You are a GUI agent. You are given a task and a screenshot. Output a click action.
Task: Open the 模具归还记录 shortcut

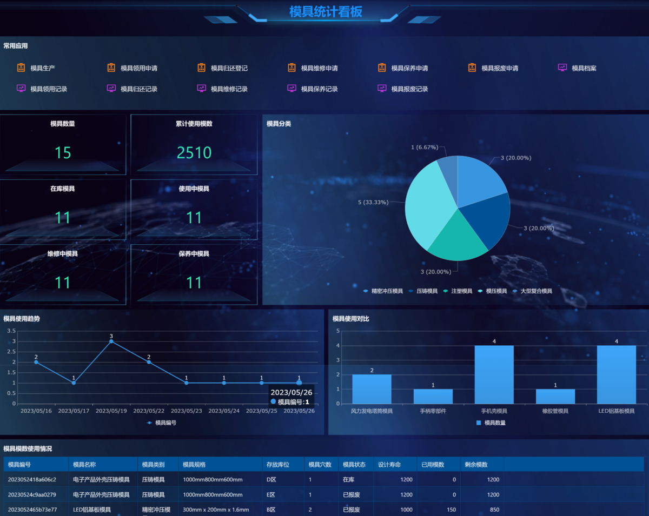tap(133, 89)
